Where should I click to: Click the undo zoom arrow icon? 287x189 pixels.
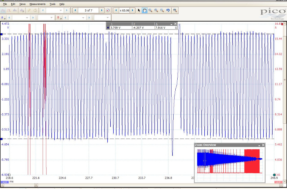click(x=168, y=10)
